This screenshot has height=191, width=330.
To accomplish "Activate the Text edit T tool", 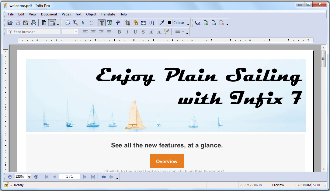I will point(102,23).
